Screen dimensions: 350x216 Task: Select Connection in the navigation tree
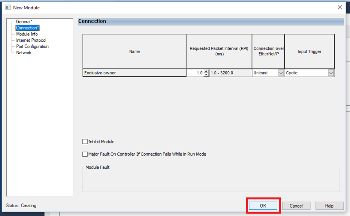(x=27, y=28)
